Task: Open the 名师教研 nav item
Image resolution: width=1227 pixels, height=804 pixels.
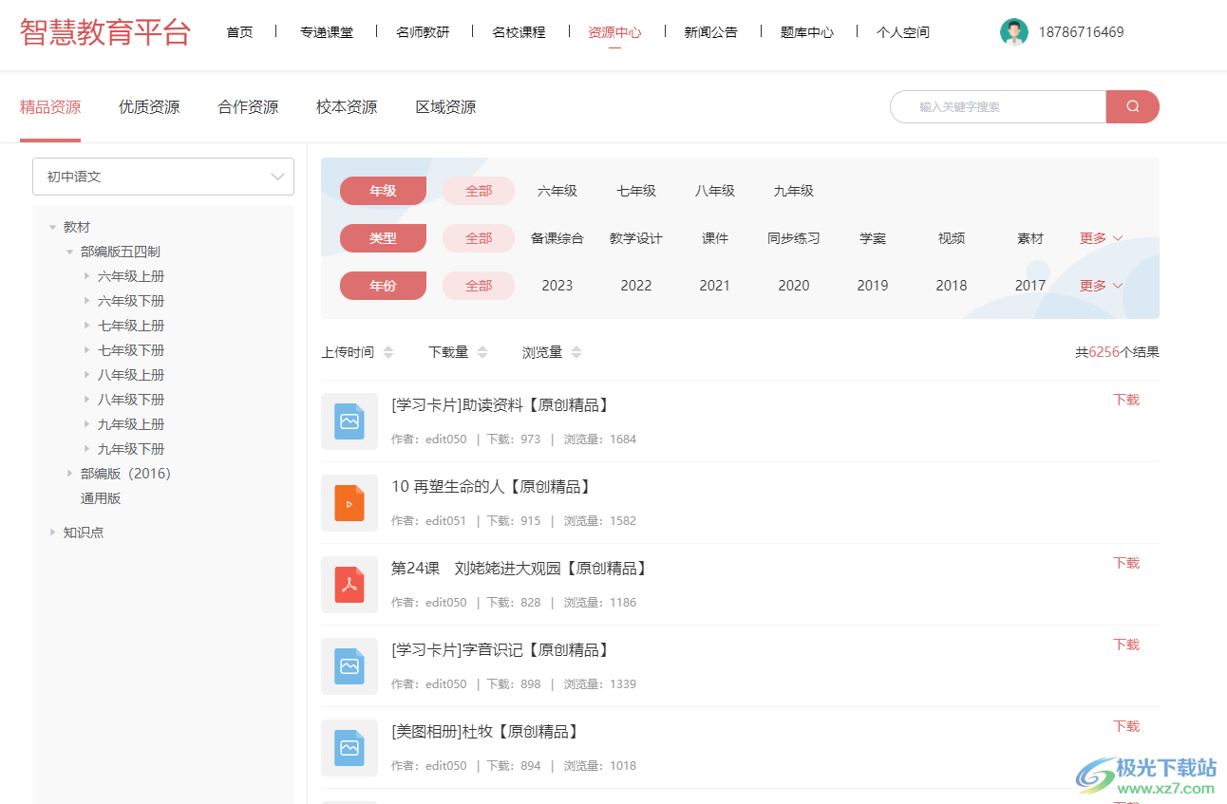Action: (x=423, y=32)
